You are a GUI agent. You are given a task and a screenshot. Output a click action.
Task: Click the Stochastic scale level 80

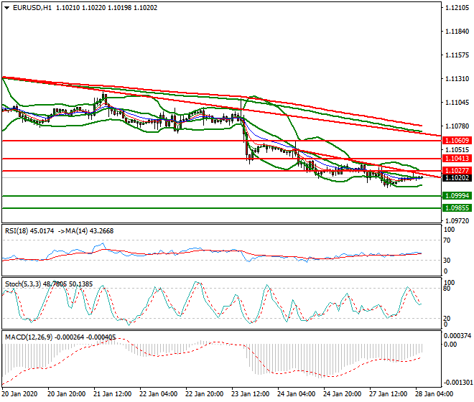pos(447,289)
